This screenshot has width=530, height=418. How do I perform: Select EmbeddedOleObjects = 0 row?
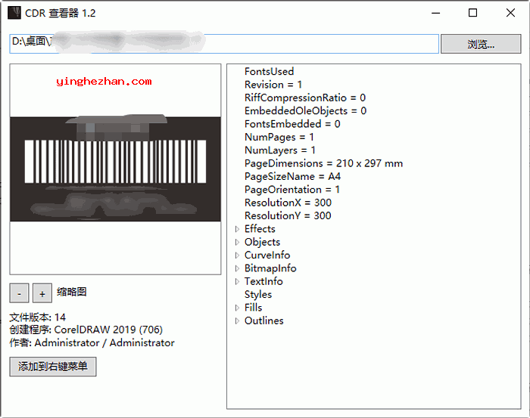(305, 111)
